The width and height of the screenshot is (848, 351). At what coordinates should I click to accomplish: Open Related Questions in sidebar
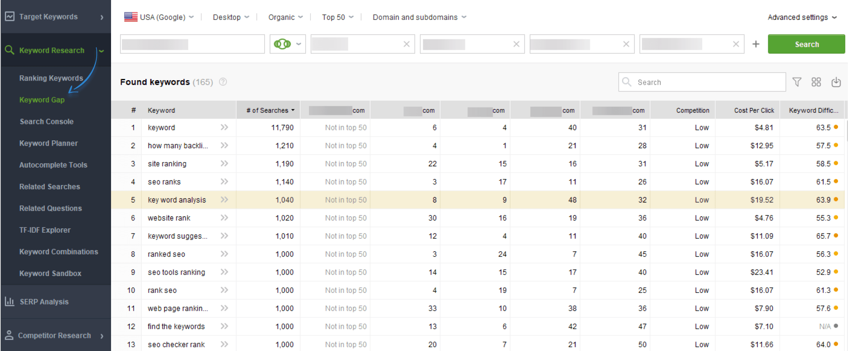(51, 208)
